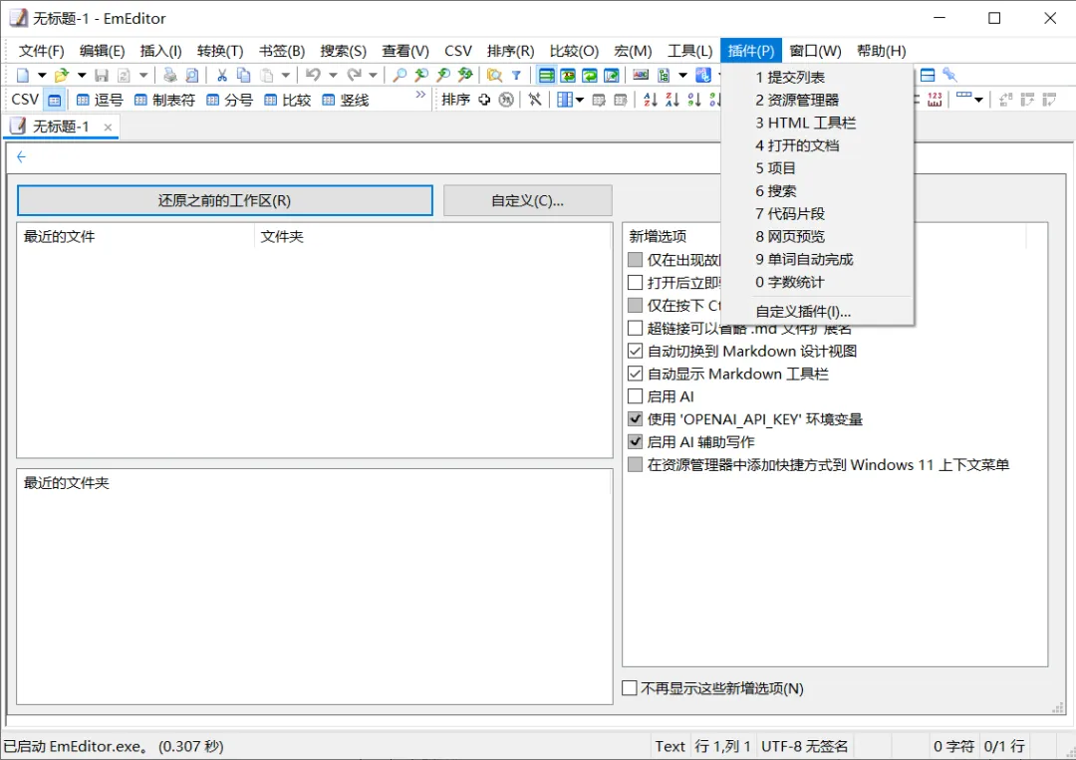1076x760 pixels.
Task: Close the 无标题-1 tab with X
Action: click(x=108, y=127)
